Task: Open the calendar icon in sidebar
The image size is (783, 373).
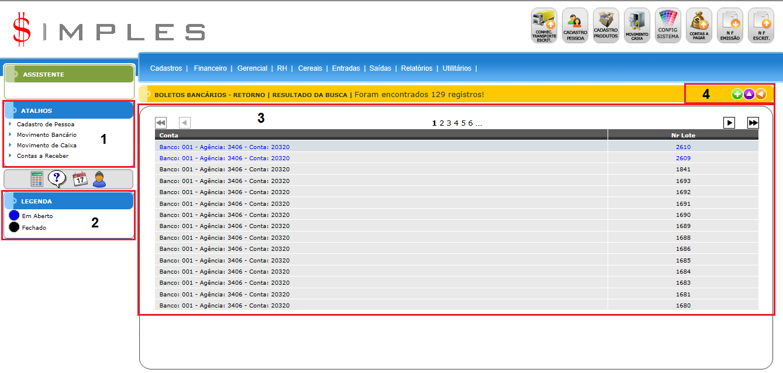Action: [x=80, y=179]
